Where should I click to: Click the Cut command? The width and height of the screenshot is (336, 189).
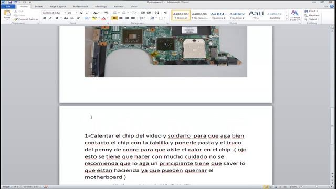coord(19,11)
